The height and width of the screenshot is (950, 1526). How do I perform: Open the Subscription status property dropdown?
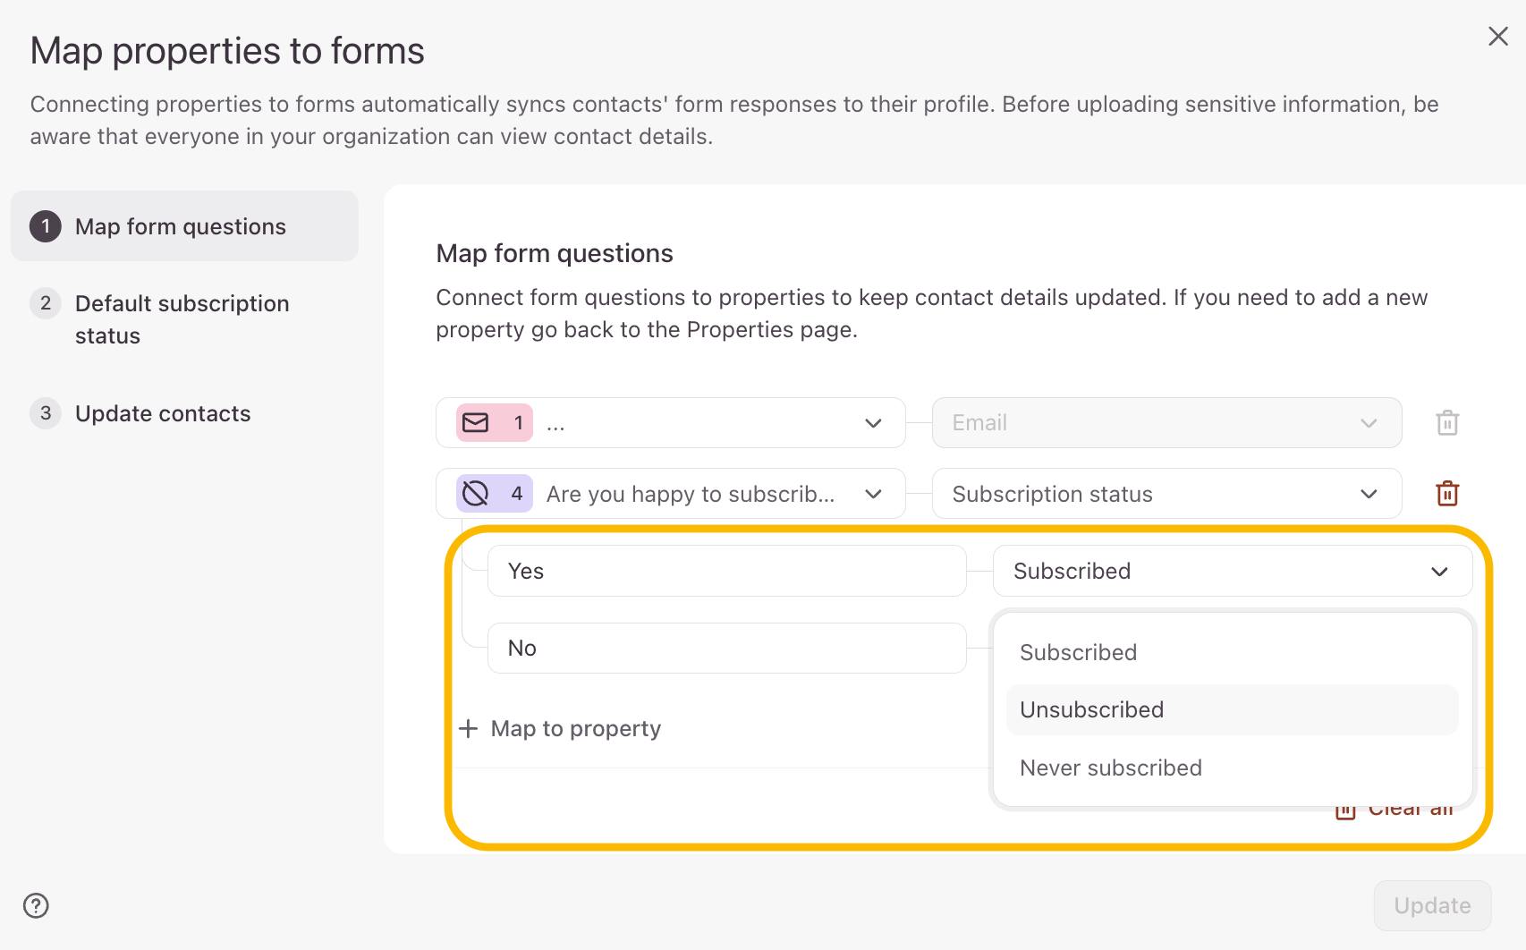(x=1368, y=494)
